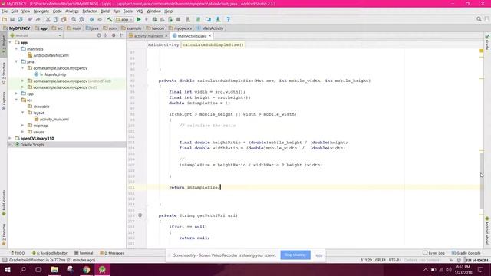The width and height of the screenshot is (491, 276).
Task: Click the navigate Back arrow icon
Action: (92, 19)
